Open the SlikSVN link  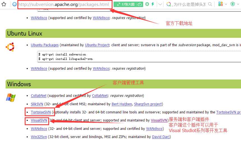pos(37,104)
